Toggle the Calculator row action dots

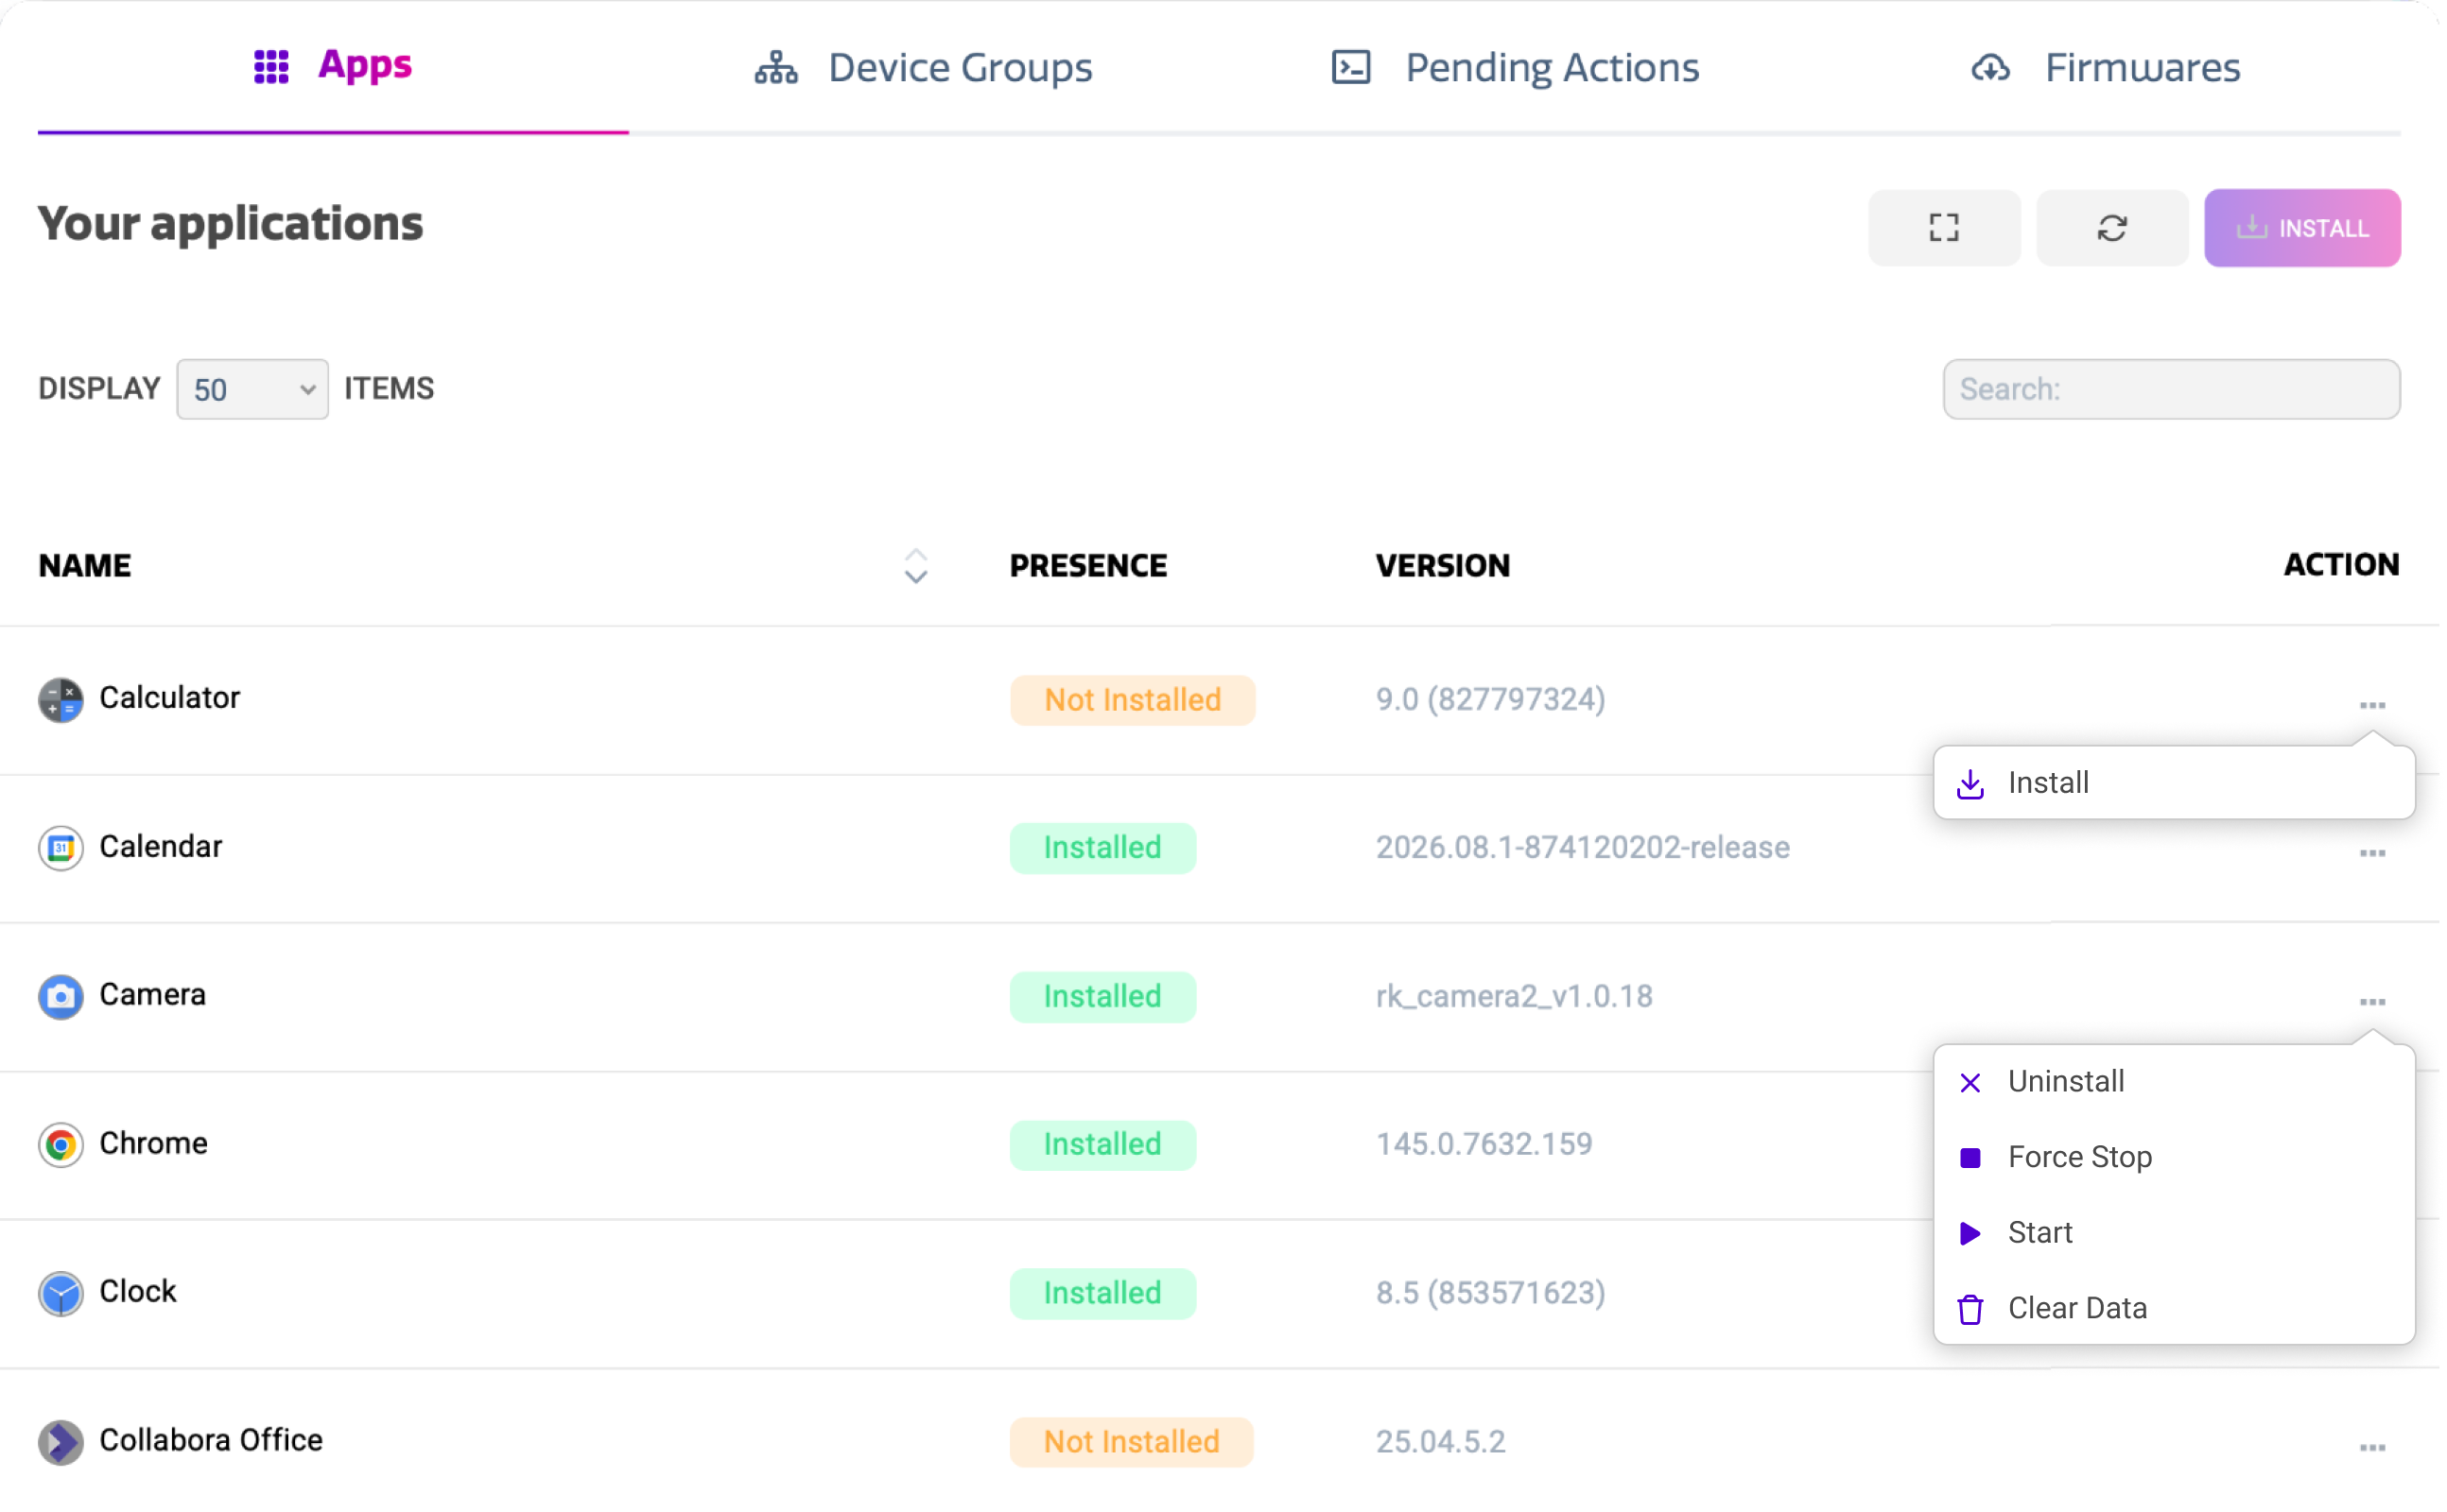click(2372, 705)
